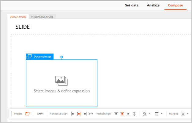Stretch image horizontally with double-arrow icon

point(91,114)
